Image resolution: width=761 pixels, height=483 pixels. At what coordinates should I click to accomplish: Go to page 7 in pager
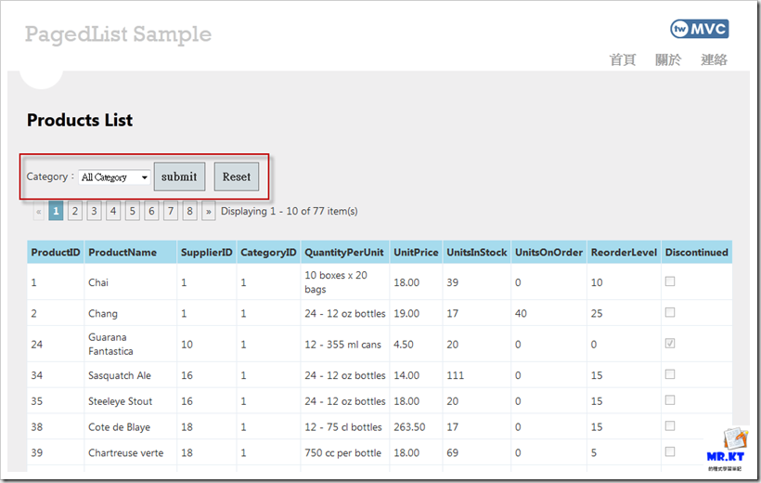[171, 212]
